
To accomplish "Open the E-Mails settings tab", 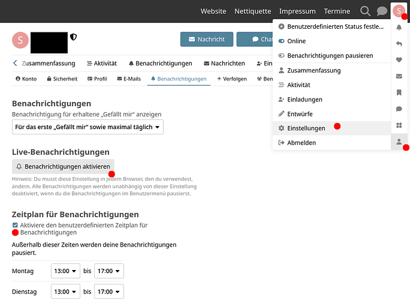I will pyautogui.click(x=129, y=79).
